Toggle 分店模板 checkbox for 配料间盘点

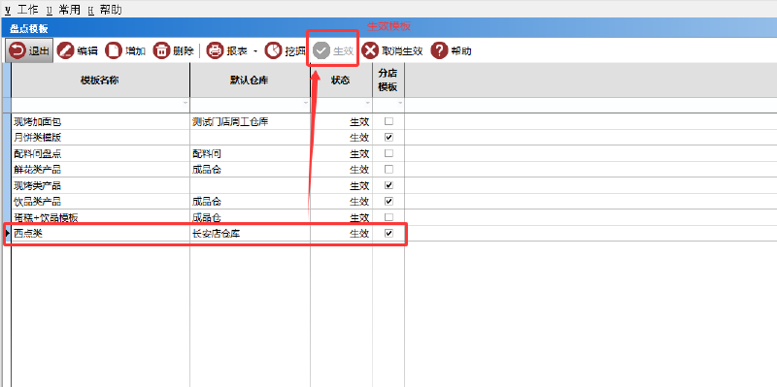point(389,153)
